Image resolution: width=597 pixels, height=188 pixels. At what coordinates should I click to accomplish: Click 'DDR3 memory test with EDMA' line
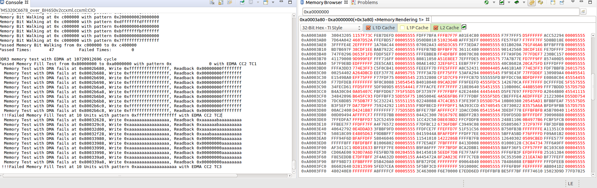[x=58, y=59]
